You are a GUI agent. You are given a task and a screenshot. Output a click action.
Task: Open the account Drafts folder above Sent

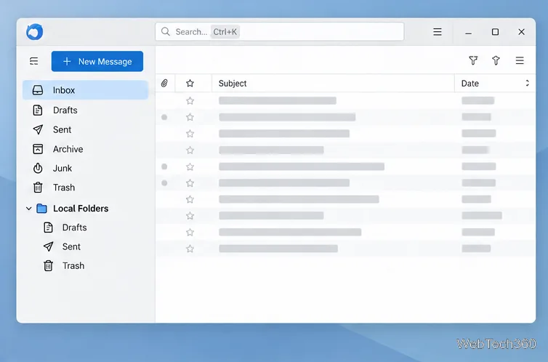coord(86,110)
